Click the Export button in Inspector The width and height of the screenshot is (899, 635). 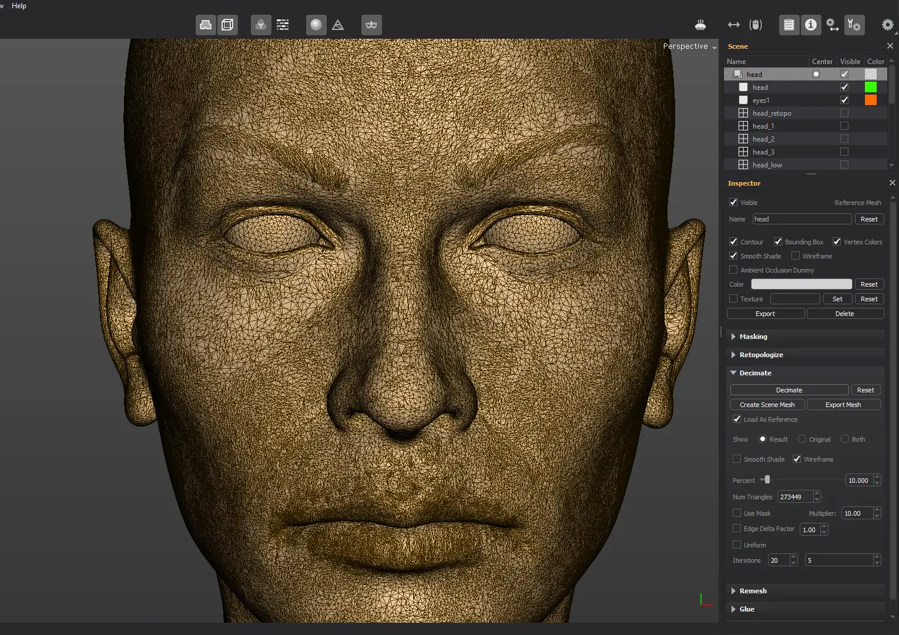(766, 314)
